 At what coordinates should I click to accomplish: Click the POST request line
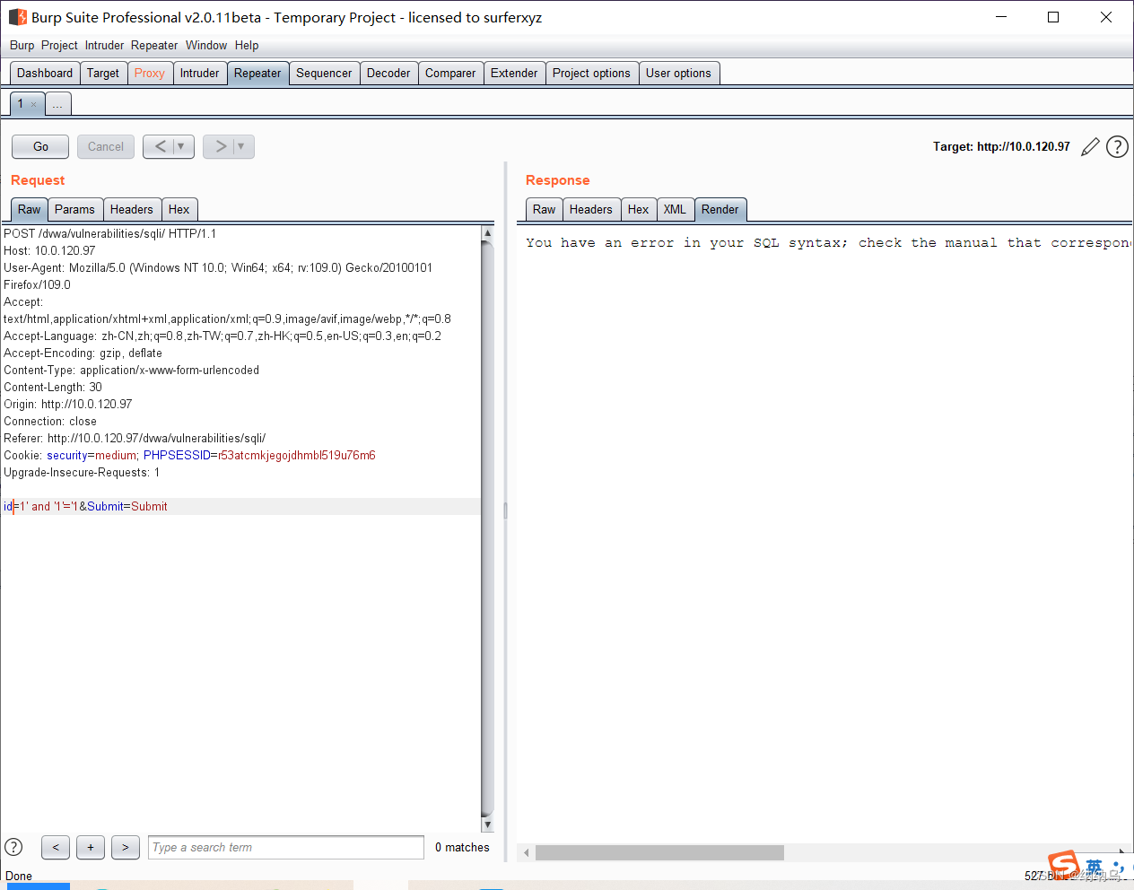click(x=109, y=233)
